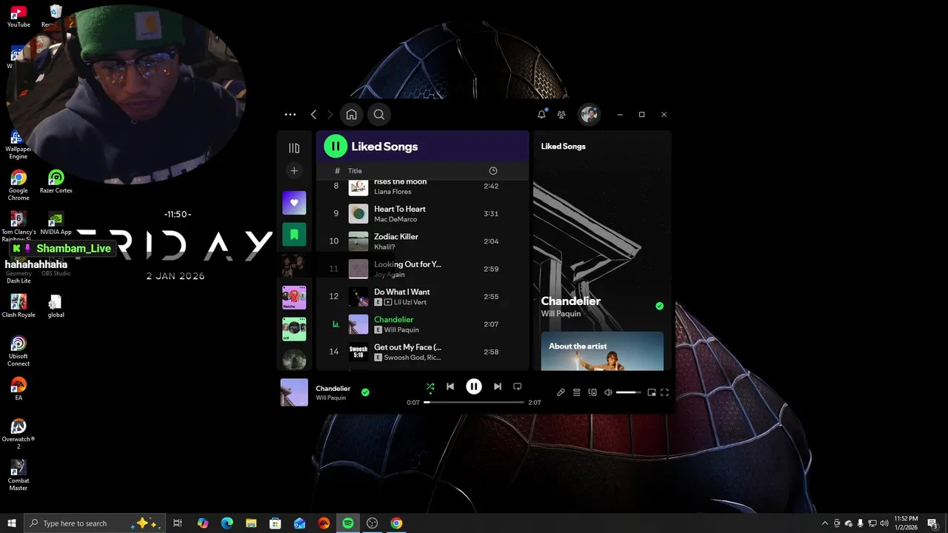The height and width of the screenshot is (533, 948).
Task: Open Connect to a device icon
Action: click(x=592, y=392)
